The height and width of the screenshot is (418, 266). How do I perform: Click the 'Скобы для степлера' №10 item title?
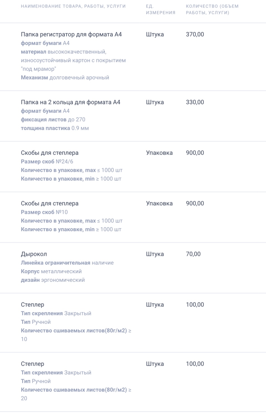coord(50,203)
